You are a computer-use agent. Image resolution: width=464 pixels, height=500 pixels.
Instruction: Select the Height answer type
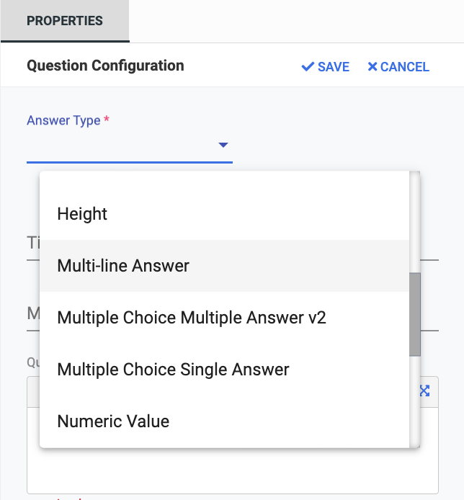point(82,214)
